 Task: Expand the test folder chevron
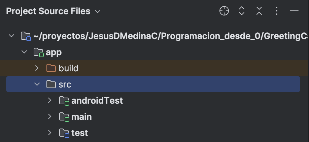click(x=50, y=133)
